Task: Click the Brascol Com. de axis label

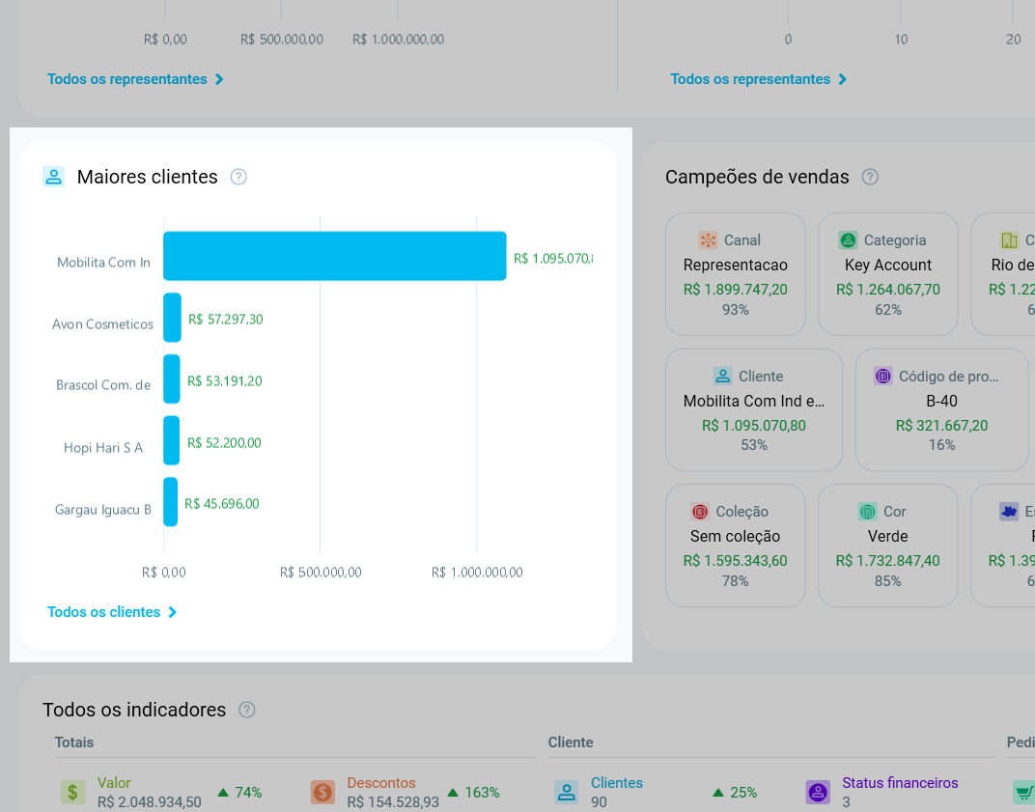Action: click(103, 385)
